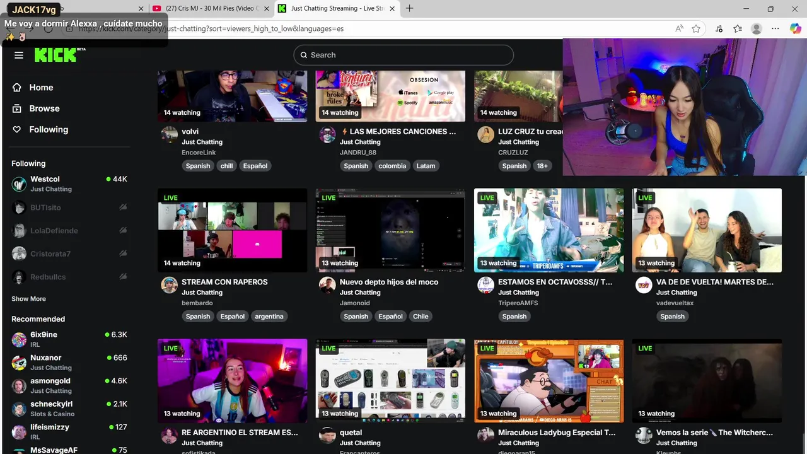This screenshot has width=807, height=454.
Task: Close the Just Chatting Streaming tab
Action: click(393, 9)
